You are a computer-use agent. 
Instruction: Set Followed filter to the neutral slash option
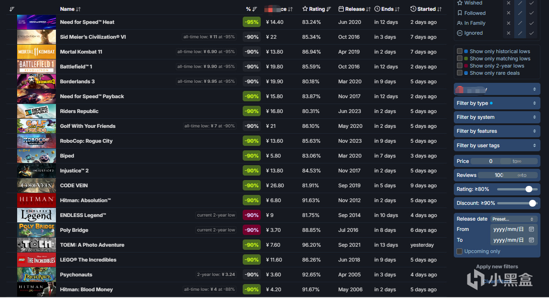520,13
